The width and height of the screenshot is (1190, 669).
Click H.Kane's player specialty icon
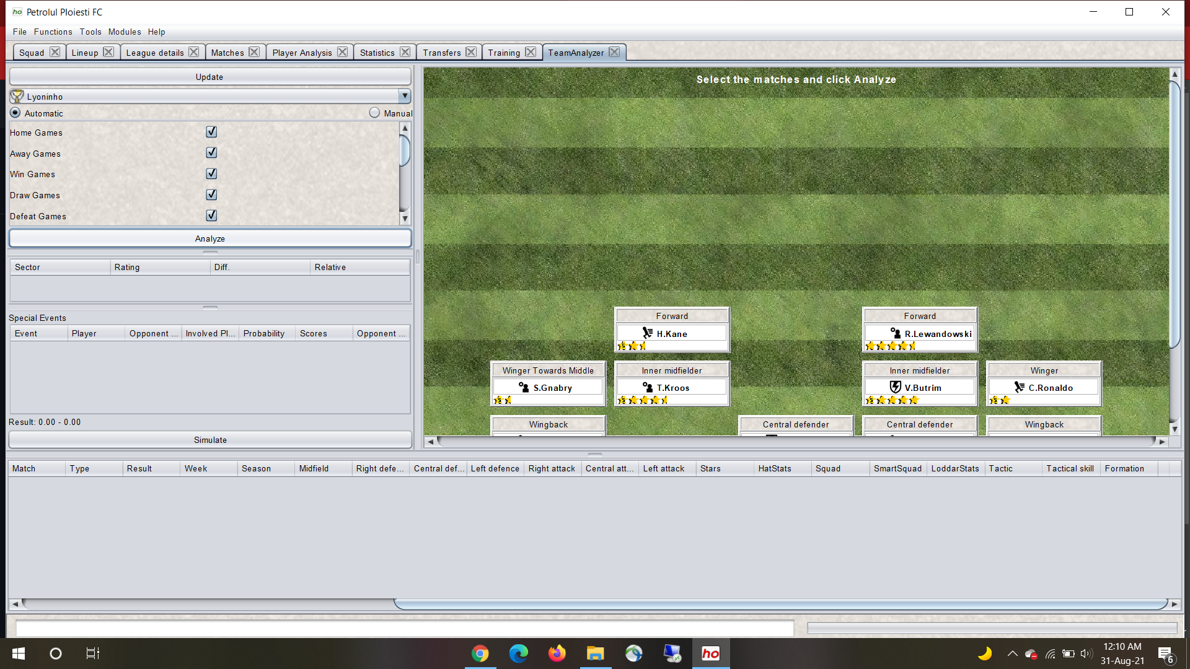648,333
